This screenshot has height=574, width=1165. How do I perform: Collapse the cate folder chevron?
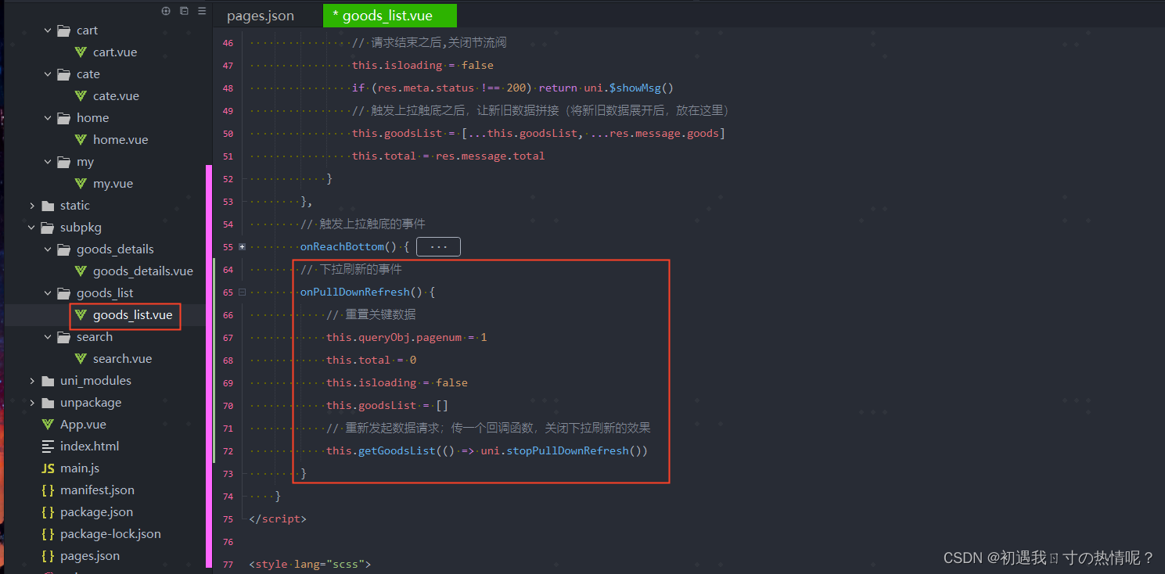[x=48, y=74]
